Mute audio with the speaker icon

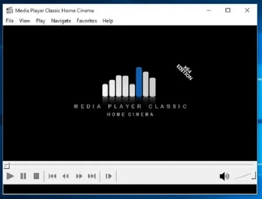[x=224, y=176]
